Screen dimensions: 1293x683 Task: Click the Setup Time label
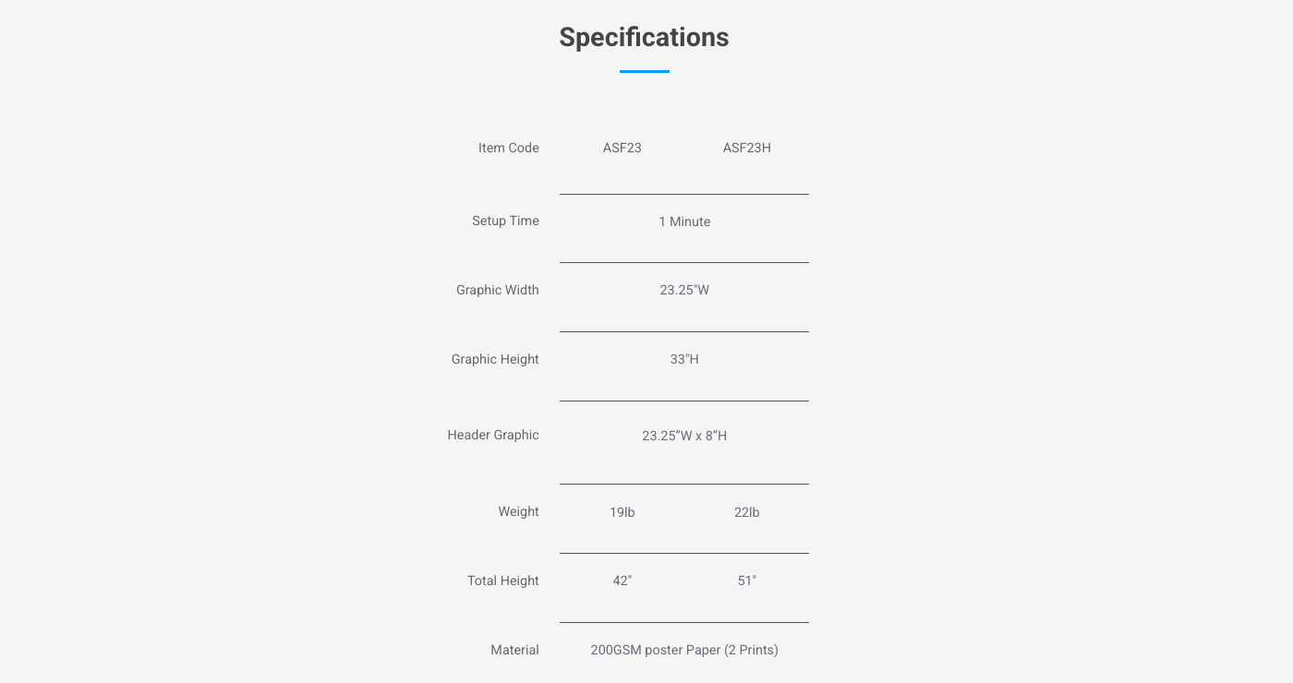point(505,221)
